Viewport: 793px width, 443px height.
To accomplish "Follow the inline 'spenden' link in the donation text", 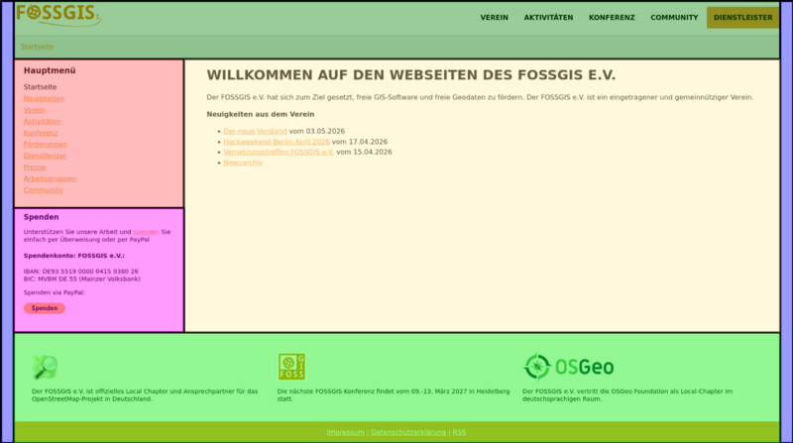I will (146, 232).
